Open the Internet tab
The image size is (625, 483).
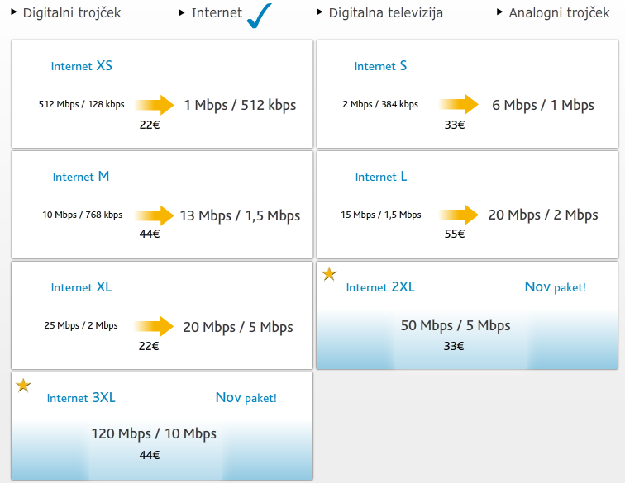point(217,12)
